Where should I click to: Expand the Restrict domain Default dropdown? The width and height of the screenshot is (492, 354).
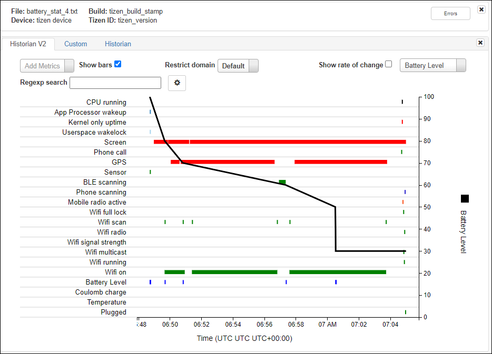pos(238,66)
